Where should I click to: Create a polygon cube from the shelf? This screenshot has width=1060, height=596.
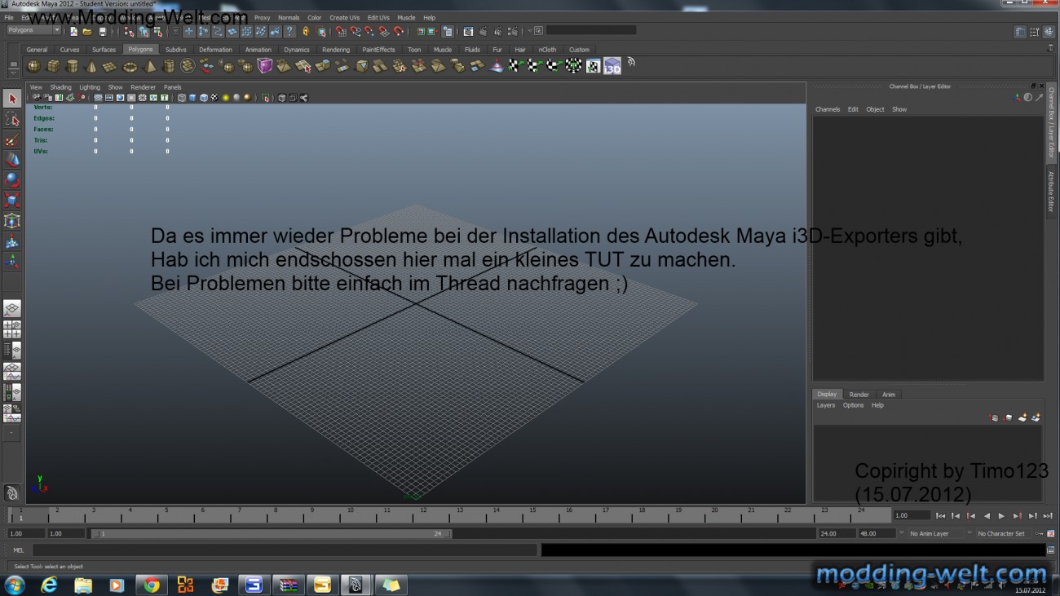(53, 66)
